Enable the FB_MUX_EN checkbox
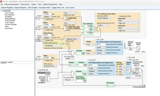This screenshot has height=96, width=160. click(38, 70)
